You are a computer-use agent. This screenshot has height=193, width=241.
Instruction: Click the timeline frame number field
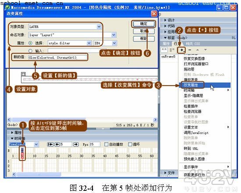pos(66,144)
